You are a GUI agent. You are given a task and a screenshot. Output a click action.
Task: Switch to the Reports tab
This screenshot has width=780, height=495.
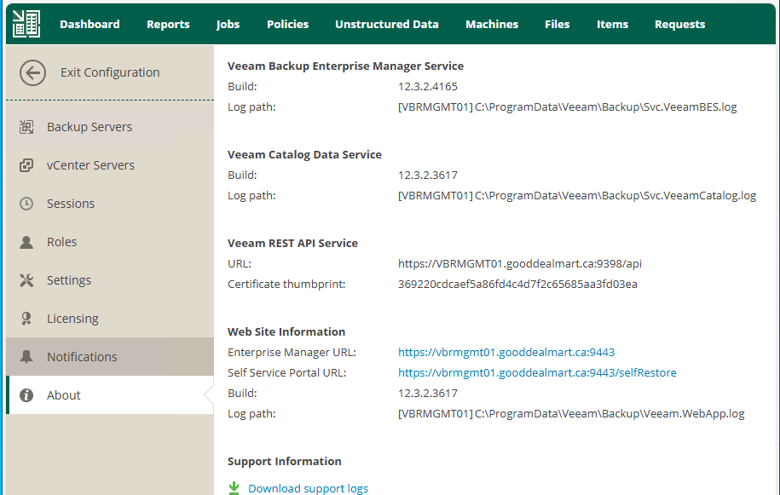point(168,24)
